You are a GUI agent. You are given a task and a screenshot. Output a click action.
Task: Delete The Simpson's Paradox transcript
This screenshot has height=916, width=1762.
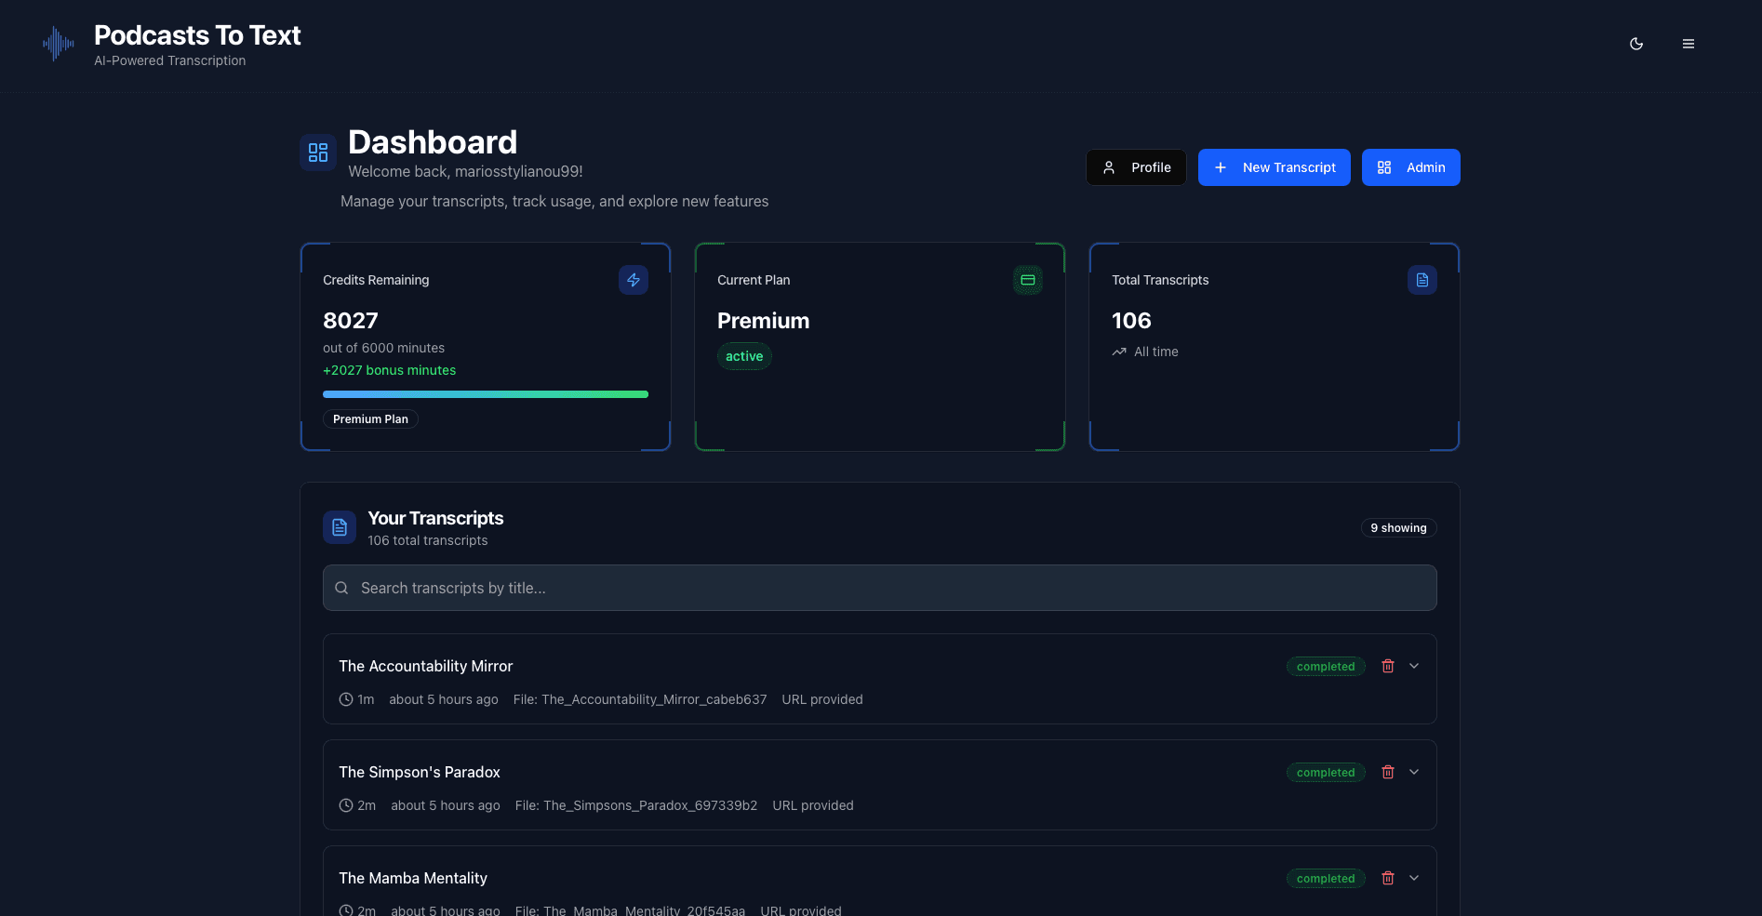tap(1388, 772)
